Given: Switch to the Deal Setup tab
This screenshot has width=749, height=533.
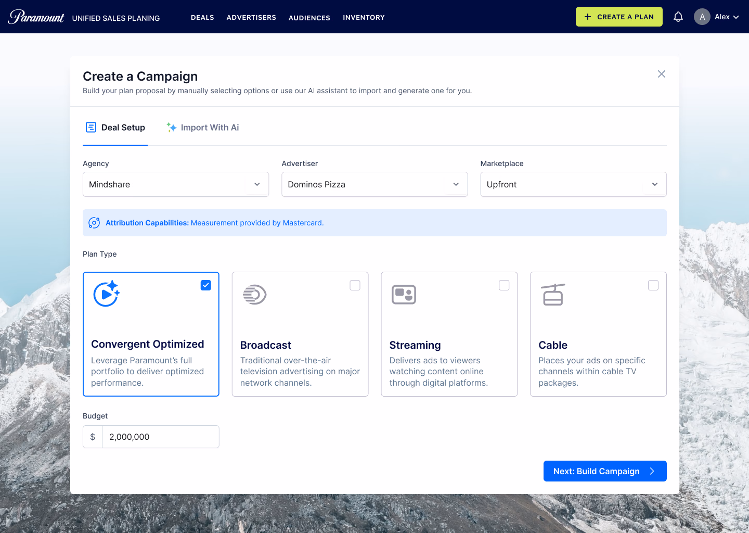Looking at the screenshot, I should tap(115, 128).
